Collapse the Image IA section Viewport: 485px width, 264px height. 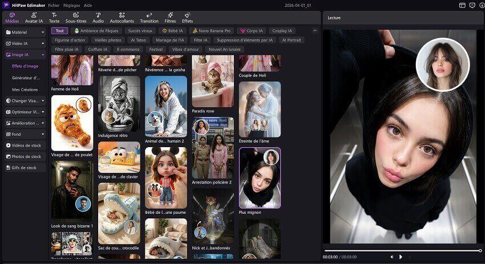25,55
